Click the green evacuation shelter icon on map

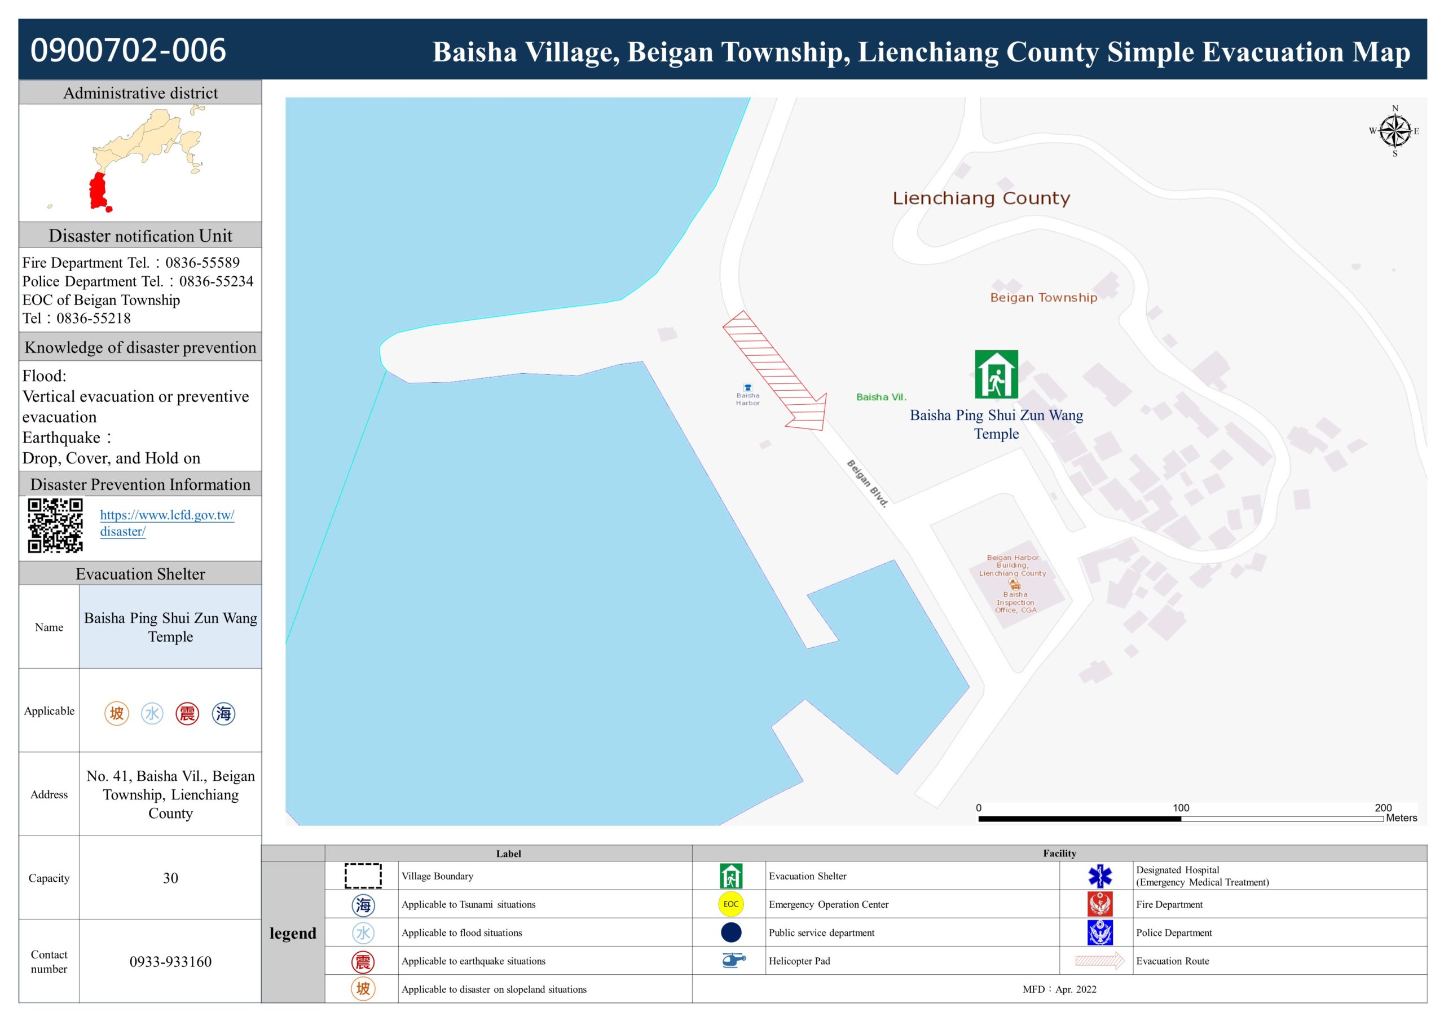click(x=996, y=374)
